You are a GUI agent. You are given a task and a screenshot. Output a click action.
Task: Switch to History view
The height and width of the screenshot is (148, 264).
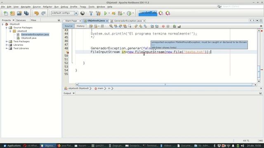80,26
